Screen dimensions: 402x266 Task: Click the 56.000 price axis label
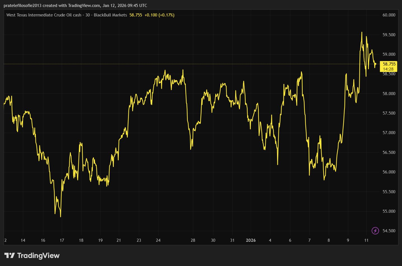[389, 172]
